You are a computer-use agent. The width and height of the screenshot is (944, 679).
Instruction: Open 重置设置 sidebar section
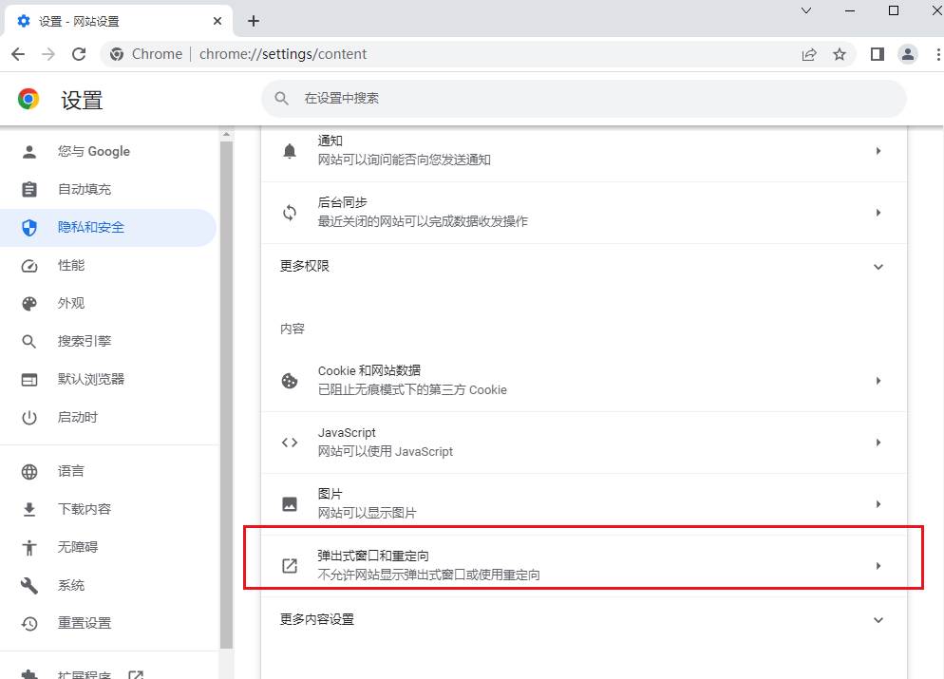(x=108, y=623)
